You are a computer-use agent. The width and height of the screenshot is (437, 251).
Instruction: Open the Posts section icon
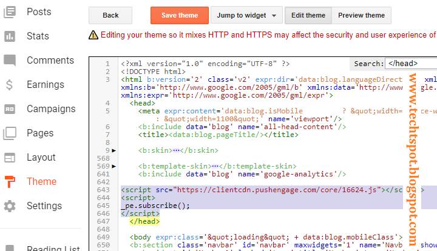[10, 12]
